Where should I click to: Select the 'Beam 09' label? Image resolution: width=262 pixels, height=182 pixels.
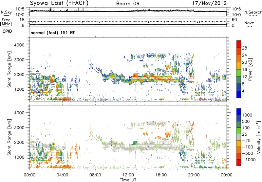pos(128,4)
